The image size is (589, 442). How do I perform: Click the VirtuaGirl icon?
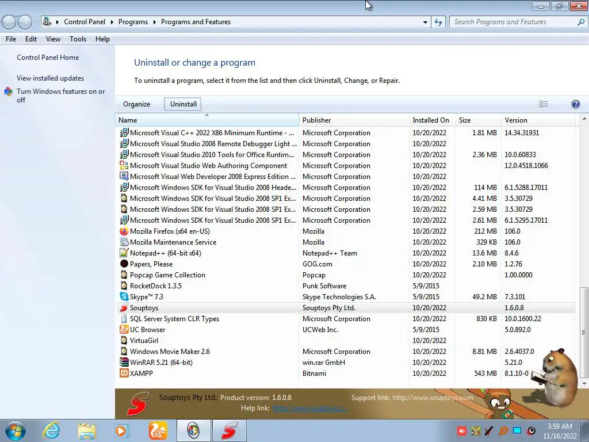124,340
